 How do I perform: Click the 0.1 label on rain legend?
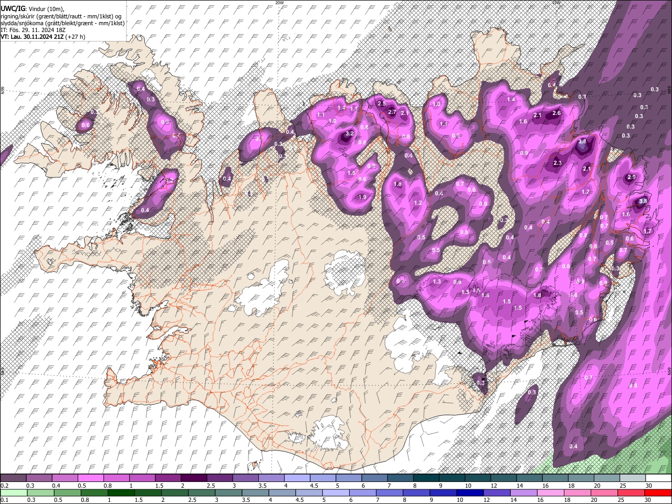point(4,500)
